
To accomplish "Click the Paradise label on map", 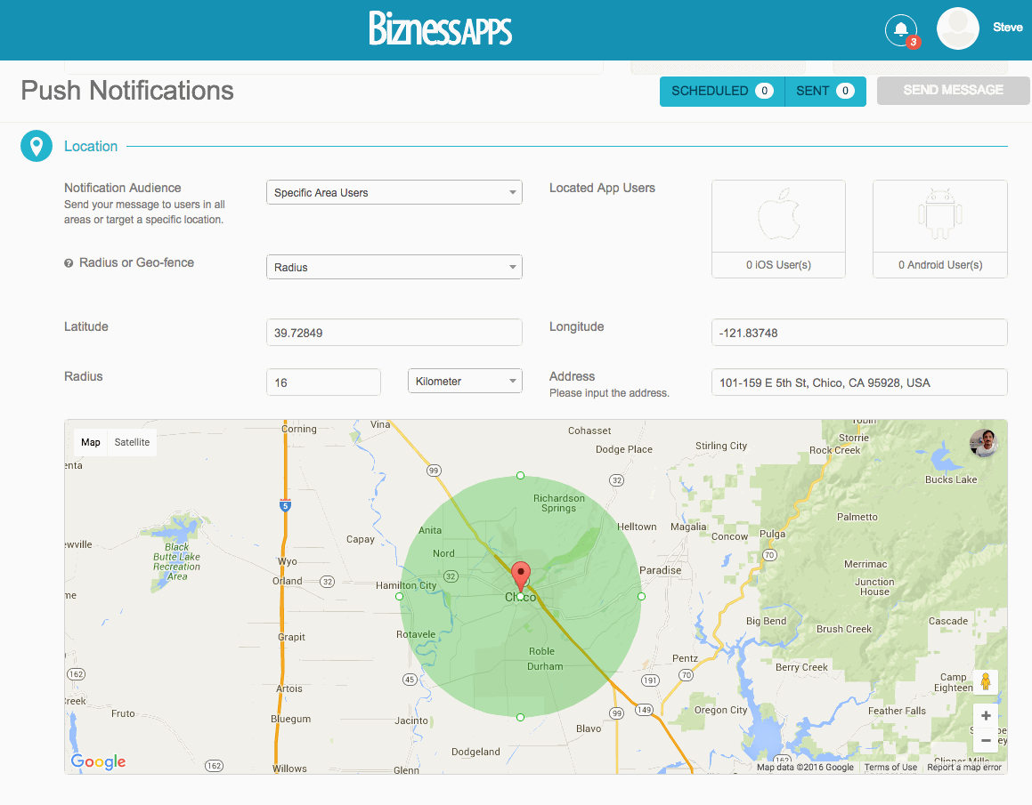I will [660, 570].
